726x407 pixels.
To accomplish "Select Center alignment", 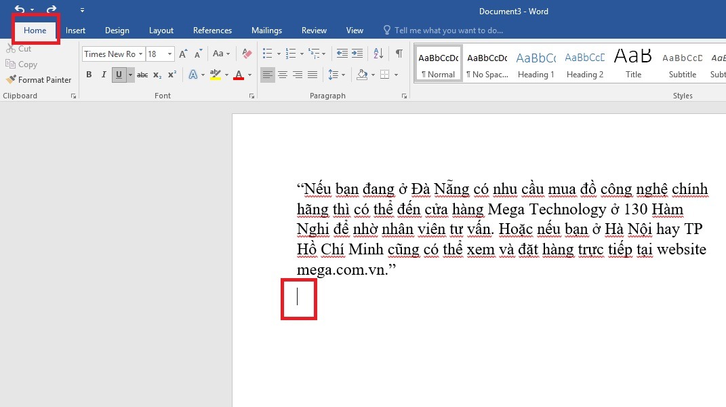I will click(283, 75).
